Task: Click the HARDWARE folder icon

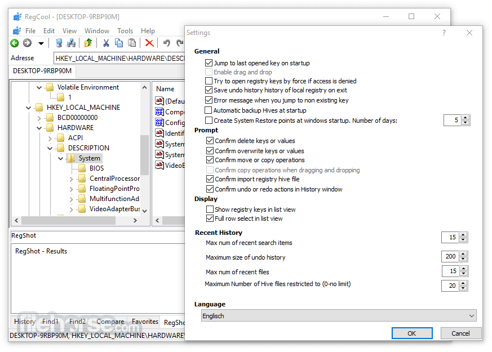Action: tap(50, 128)
